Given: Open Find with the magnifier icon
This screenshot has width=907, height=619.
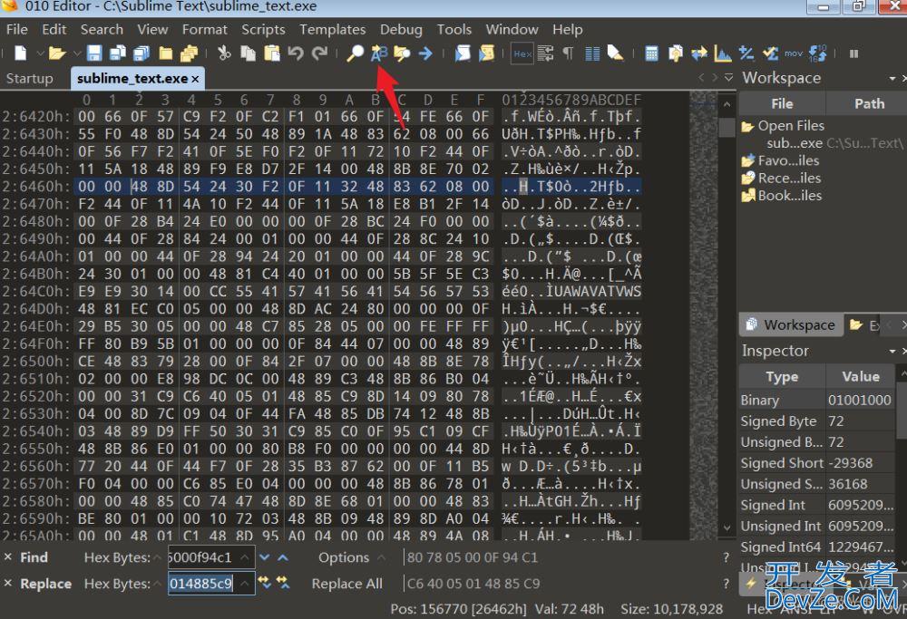Looking at the screenshot, I should (x=356, y=53).
